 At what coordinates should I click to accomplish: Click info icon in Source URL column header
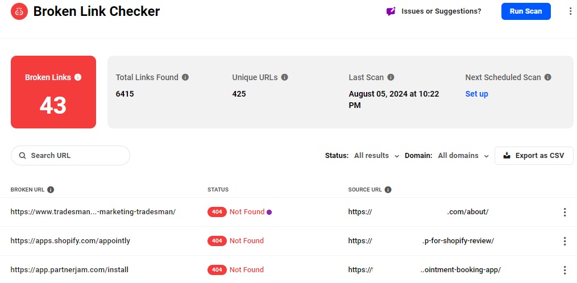pyautogui.click(x=388, y=190)
